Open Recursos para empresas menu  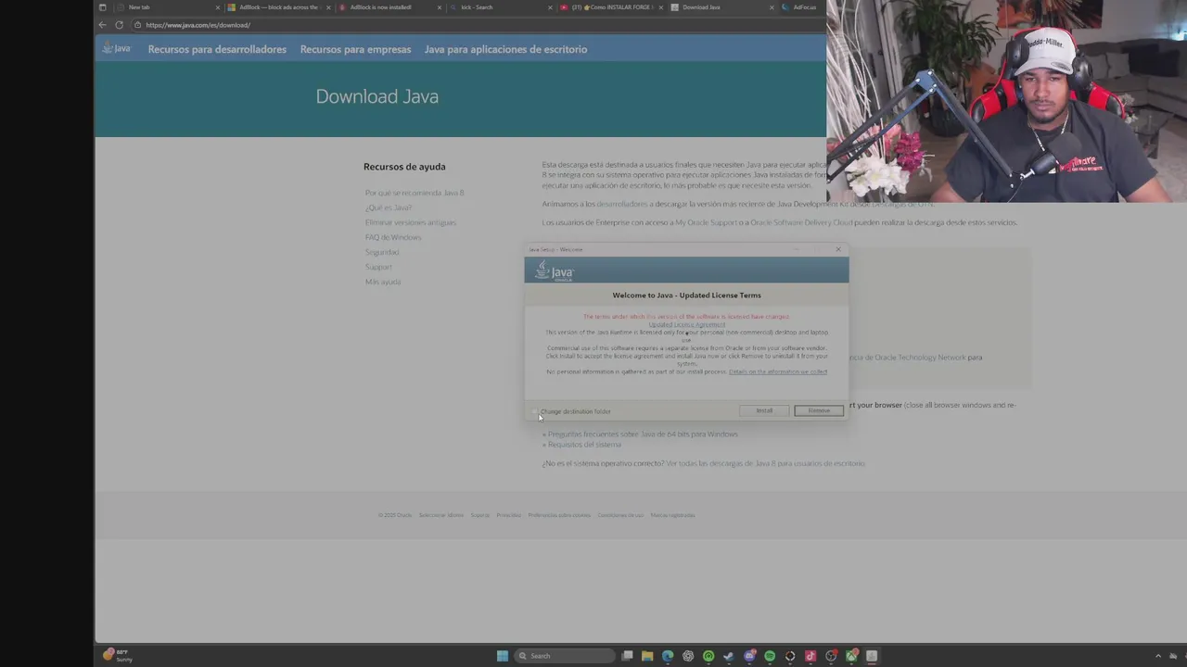tap(355, 49)
